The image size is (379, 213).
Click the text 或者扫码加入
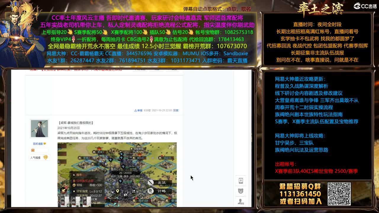pyautogui.click(x=300, y=201)
